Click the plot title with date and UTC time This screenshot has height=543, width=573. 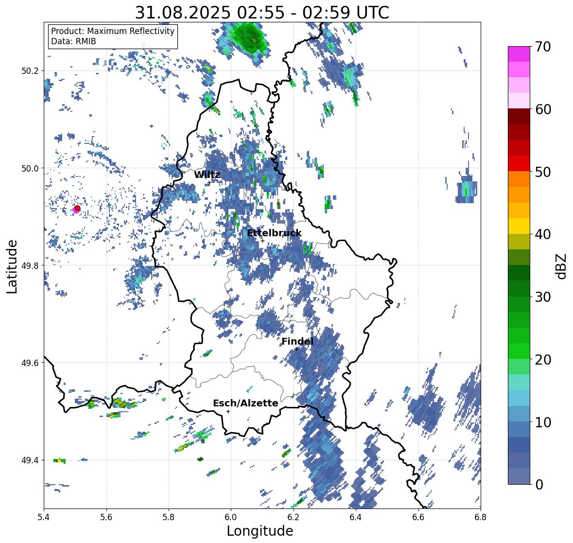coord(262,13)
